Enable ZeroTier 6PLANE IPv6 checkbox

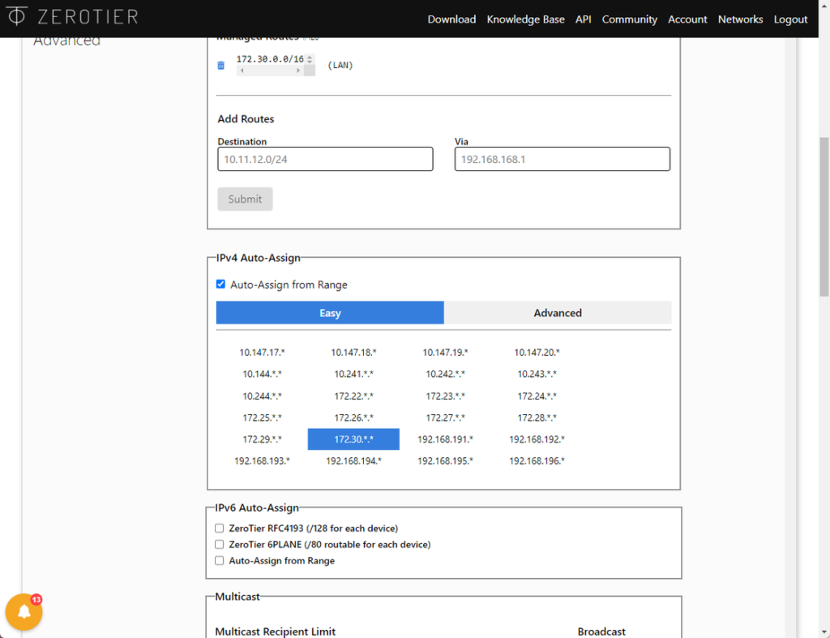(219, 545)
